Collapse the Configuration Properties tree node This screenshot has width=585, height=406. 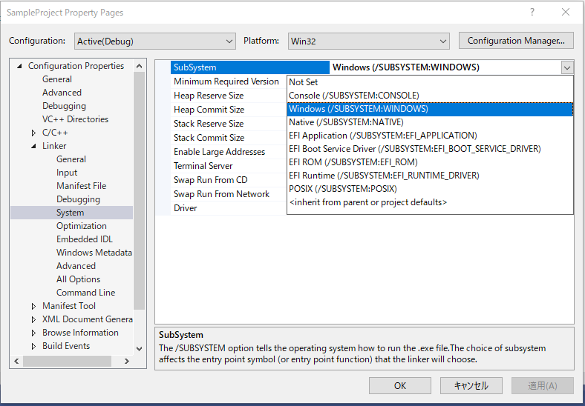pyautogui.click(x=19, y=66)
